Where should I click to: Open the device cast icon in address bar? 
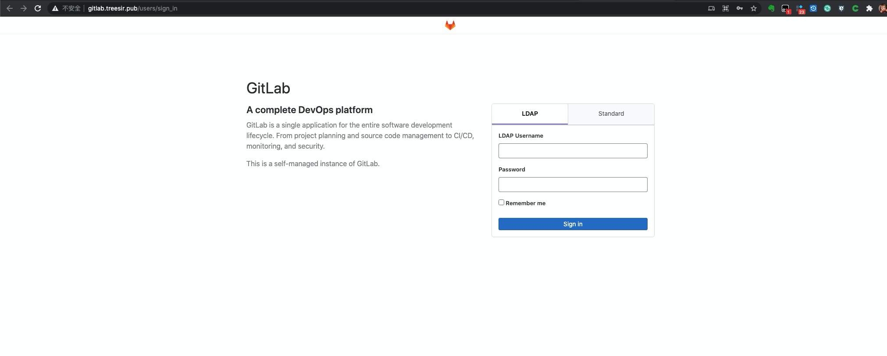tap(712, 8)
